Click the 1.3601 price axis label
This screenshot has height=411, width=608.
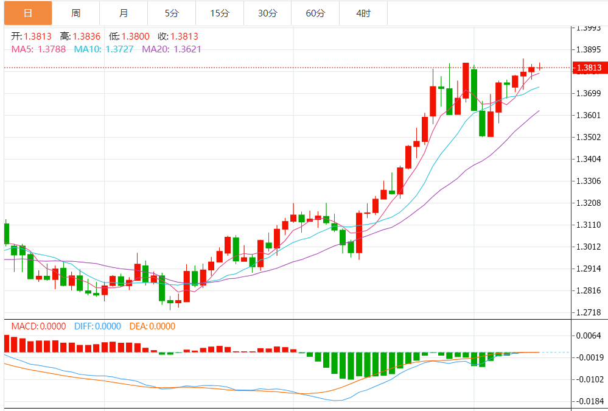point(589,115)
